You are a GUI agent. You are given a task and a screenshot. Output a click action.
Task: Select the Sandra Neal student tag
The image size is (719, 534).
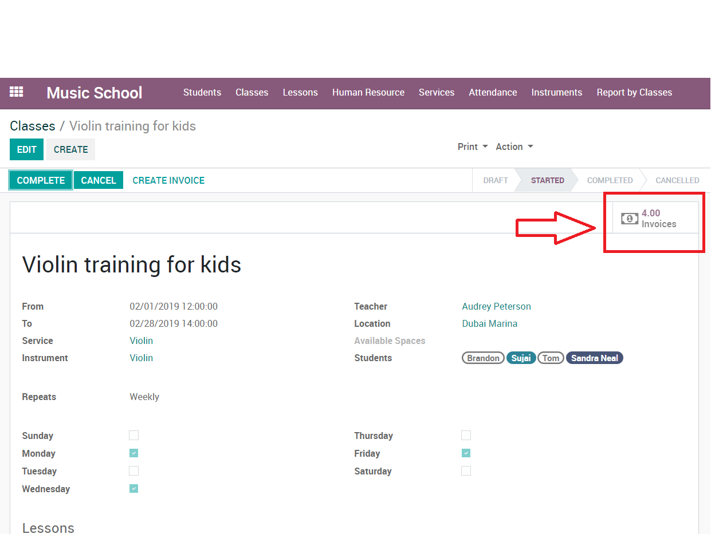point(594,358)
